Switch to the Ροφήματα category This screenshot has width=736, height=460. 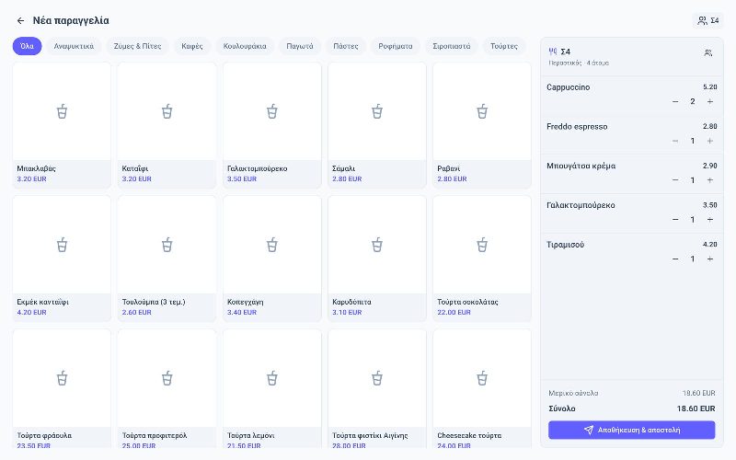coord(396,46)
